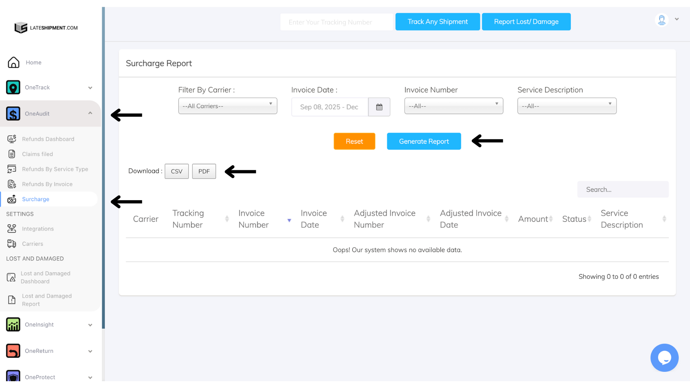Expand the OneInsight menu chevron

[x=90, y=325]
